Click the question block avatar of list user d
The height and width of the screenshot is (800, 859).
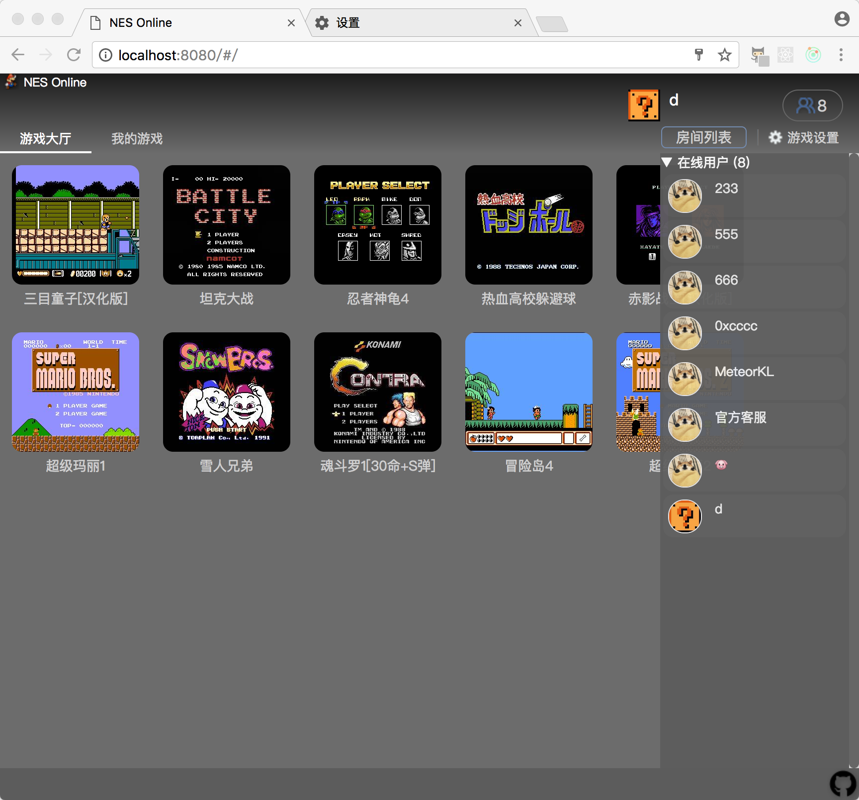point(685,516)
